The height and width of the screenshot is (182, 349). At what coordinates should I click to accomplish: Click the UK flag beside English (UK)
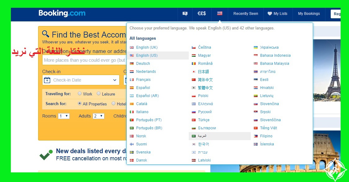(x=132, y=47)
